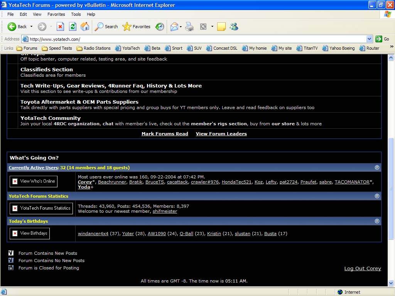
Task: Click the YotaTech Forums Statistics image button
Action: click(x=41, y=208)
